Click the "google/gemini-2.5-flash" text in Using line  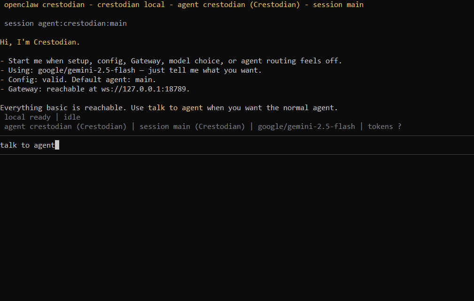pyautogui.click(x=86, y=71)
